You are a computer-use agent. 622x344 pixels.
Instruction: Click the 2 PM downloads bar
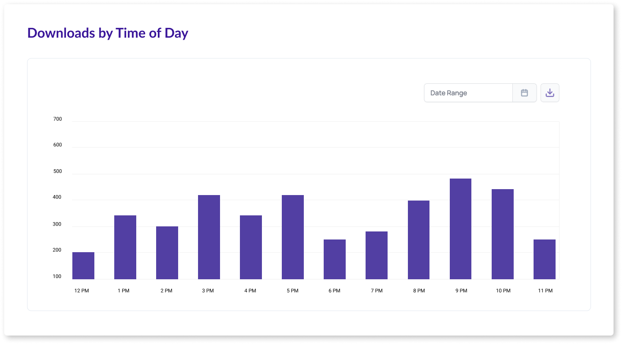[x=167, y=253]
